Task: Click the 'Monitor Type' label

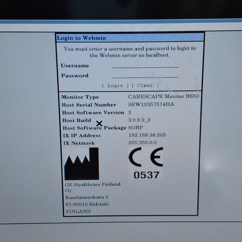Action: pos(80,97)
